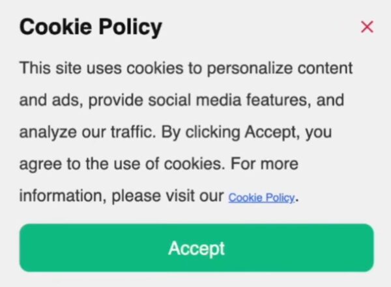Click the bold "Cookie Policy" heading
This screenshot has height=287, width=391.
tap(91, 28)
